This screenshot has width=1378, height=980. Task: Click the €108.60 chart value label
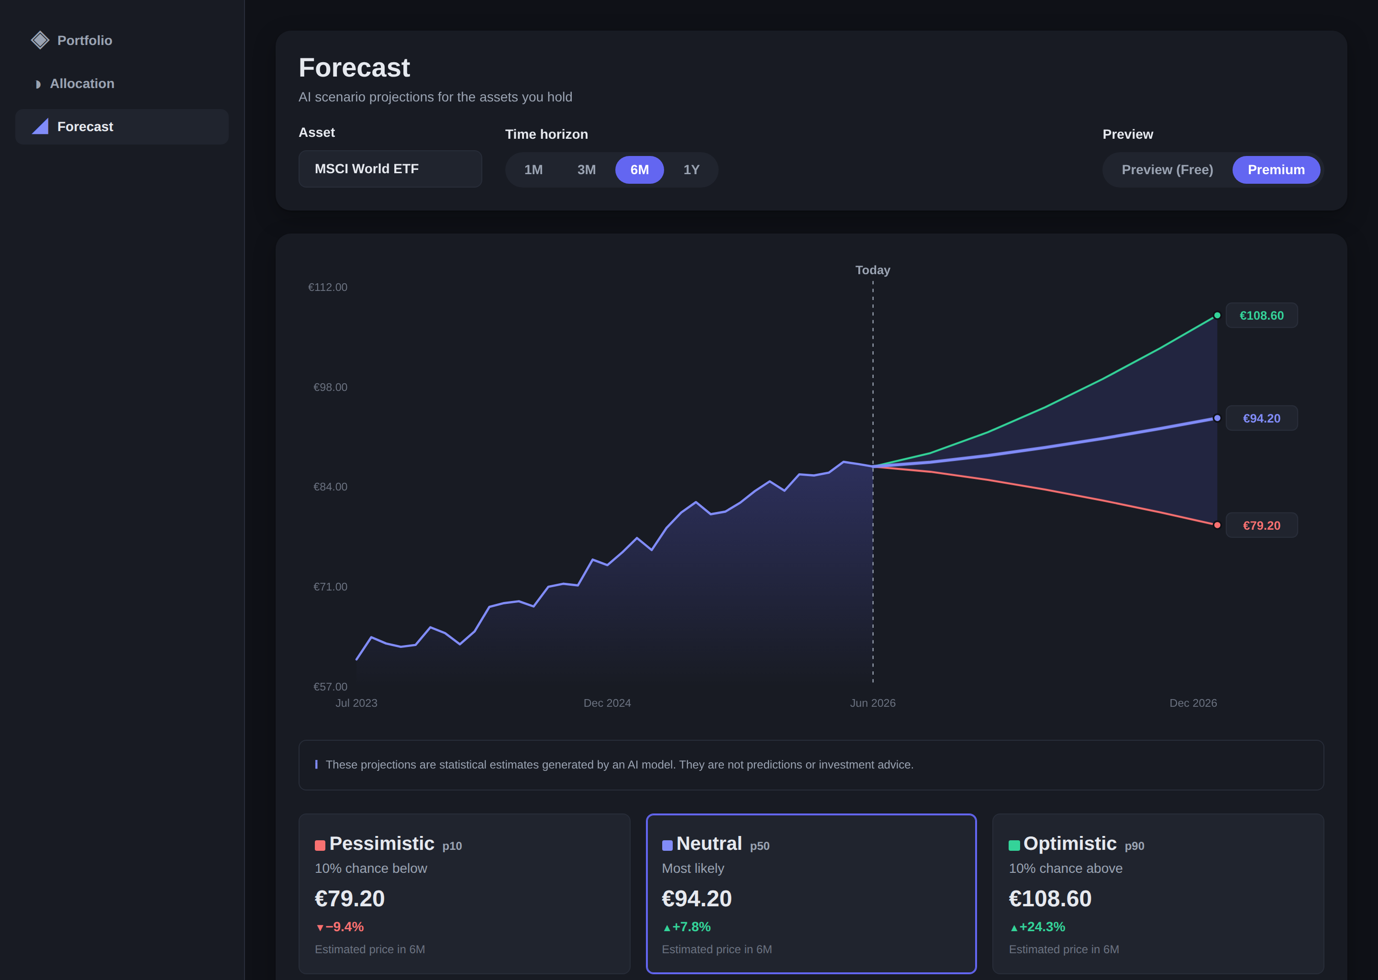tap(1262, 316)
